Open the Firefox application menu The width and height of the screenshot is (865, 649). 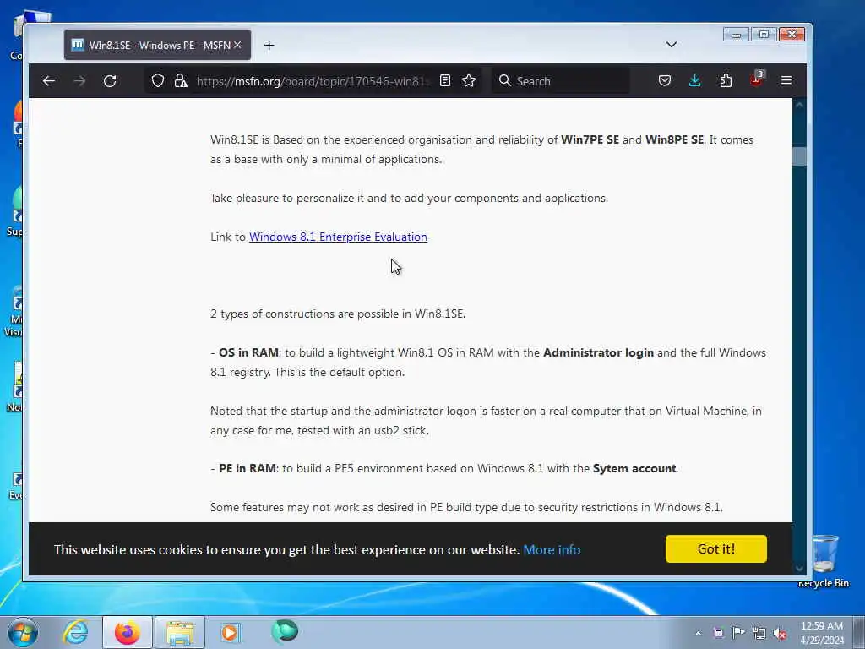[786, 81]
